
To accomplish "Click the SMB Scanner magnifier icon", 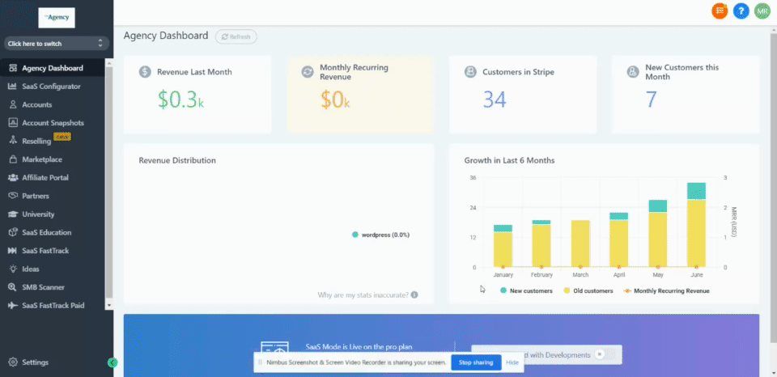I will point(13,287).
